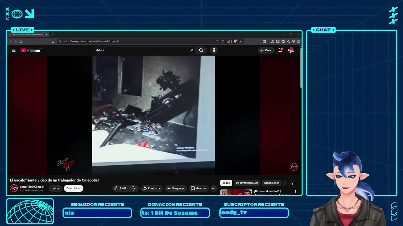Subscribe with the Suscribirse button
403x226 pixels.
73,188
